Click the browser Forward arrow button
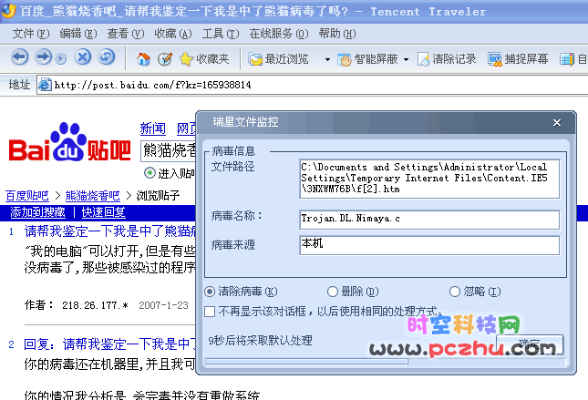The height and width of the screenshot is (400, 588). pos(43,57)
